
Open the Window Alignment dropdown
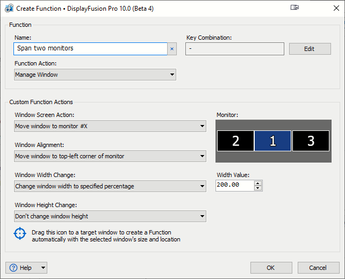click(x=110, y=156)
